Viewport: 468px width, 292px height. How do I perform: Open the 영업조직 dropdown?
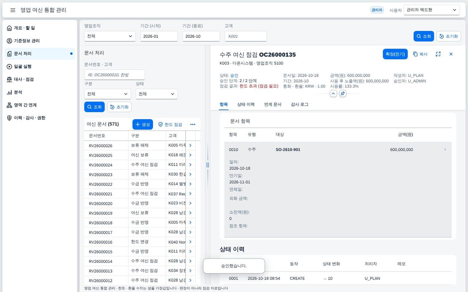(x=110, y=36)
